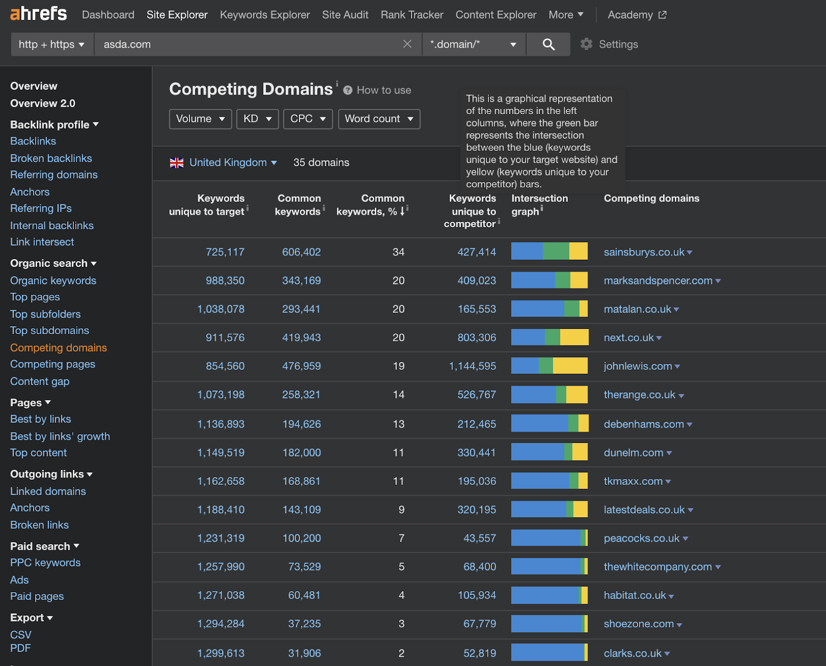Click info icon by Keywords unique to competitor
826x666 pixels.
point(499,221)
